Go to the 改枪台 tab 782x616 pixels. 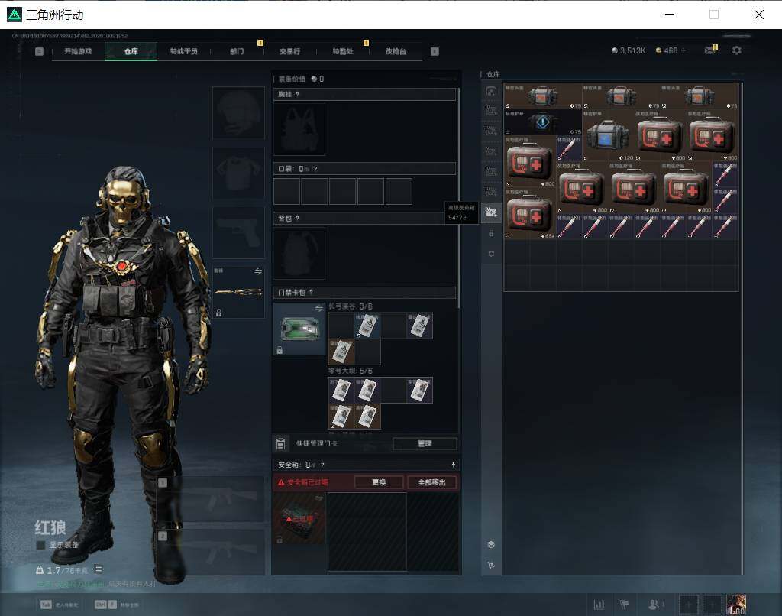[x=396, y=51]
